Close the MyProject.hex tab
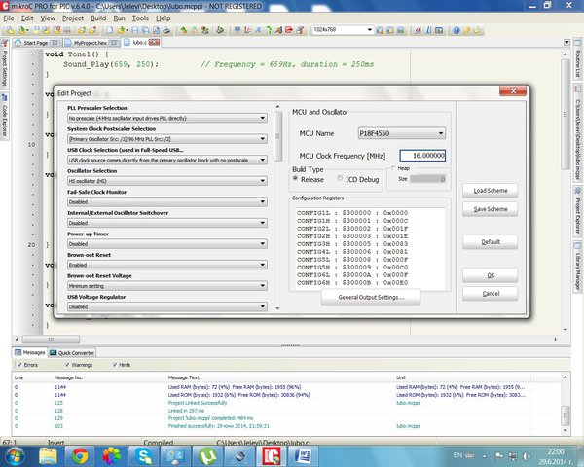 [114, 43]
